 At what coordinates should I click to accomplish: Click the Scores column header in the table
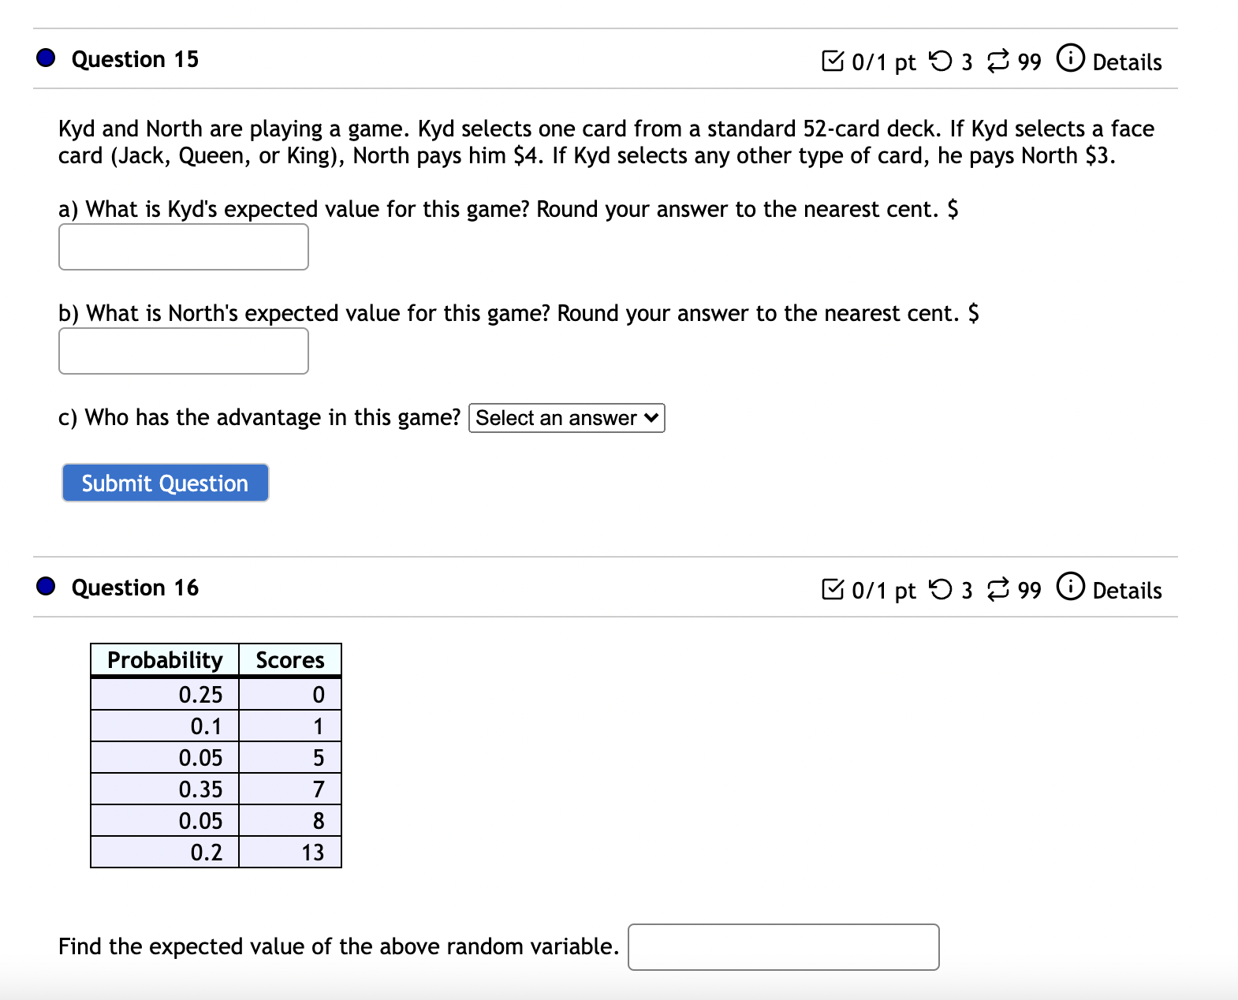click(289, 660)
